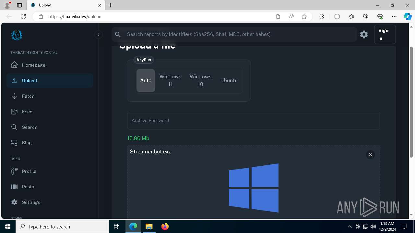Screen dimensions: 415x233
Task: Select the Windows 10 environment option
Action: (200, 81)
